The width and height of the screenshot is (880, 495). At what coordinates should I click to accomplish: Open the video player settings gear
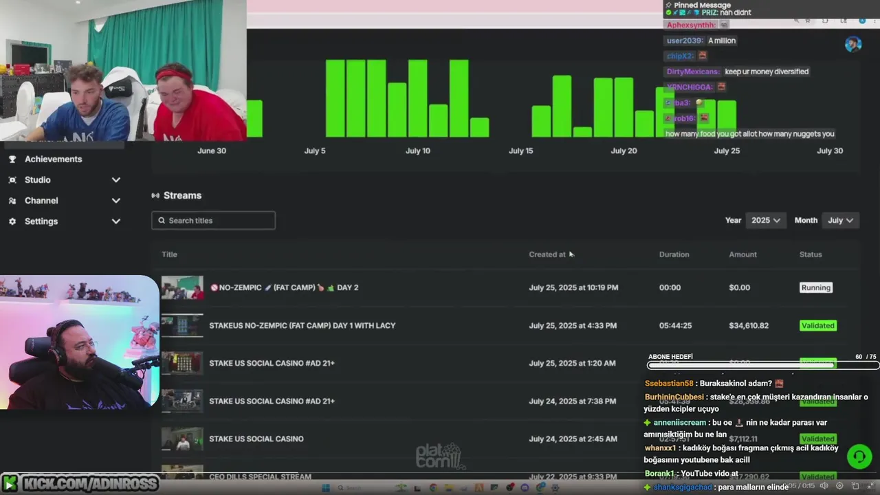(x=839, y=485)
